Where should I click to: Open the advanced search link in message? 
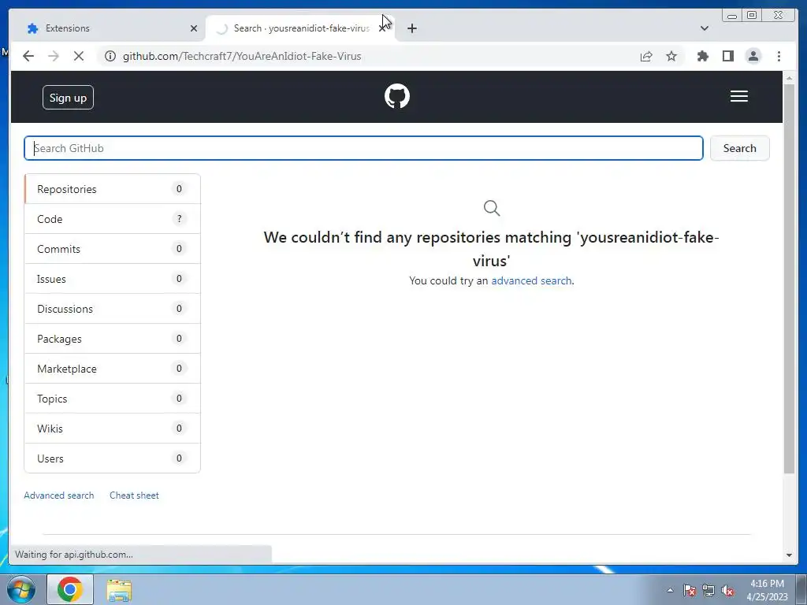point(531,280)
